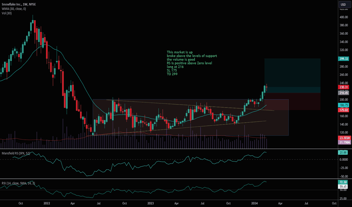Click the 59.45 RSI SMA value label
Viewport: 352px width, 207px height.
coord(343,186)
